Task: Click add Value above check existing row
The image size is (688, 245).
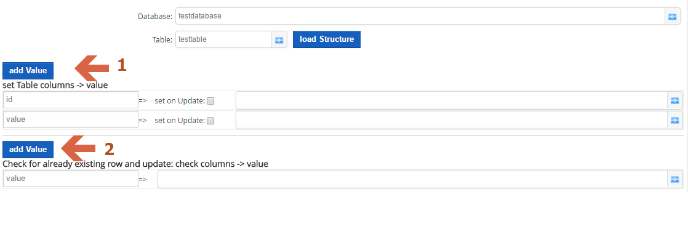Action: point(28,150)
